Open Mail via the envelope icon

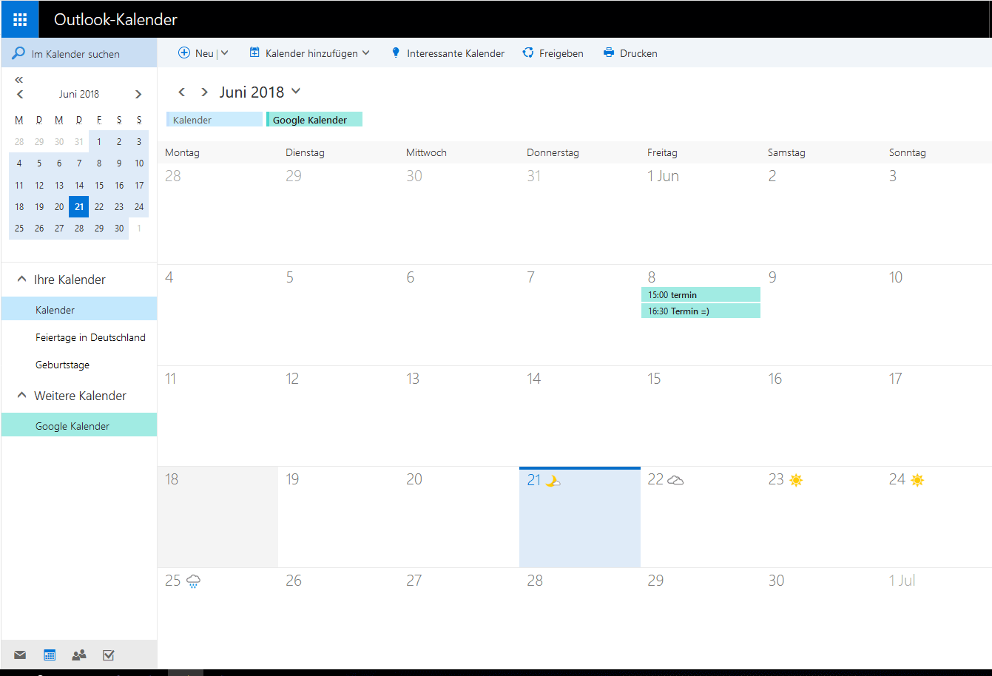point(20,655)
